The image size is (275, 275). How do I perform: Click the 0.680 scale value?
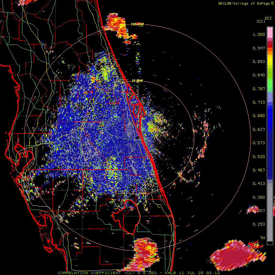(259, 116)
